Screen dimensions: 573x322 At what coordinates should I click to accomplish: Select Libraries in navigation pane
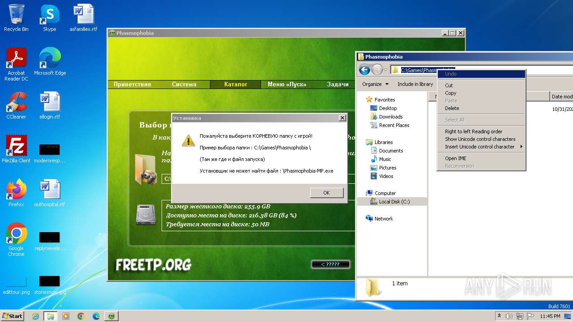click(x=384, y=142)
